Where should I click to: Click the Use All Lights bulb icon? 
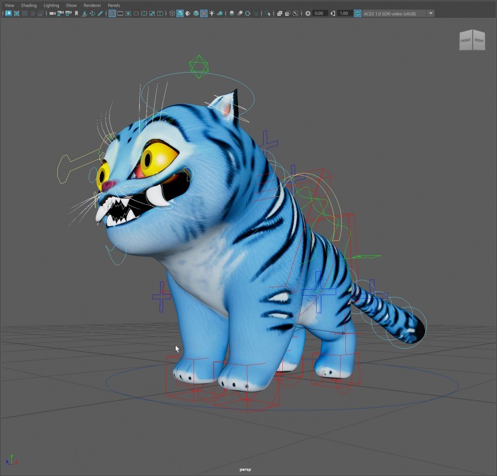tap(211, 13)
